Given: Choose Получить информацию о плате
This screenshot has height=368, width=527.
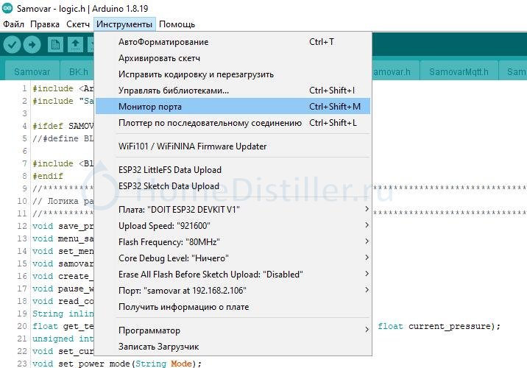Looking at the screenshot, I should click(233, 306).
